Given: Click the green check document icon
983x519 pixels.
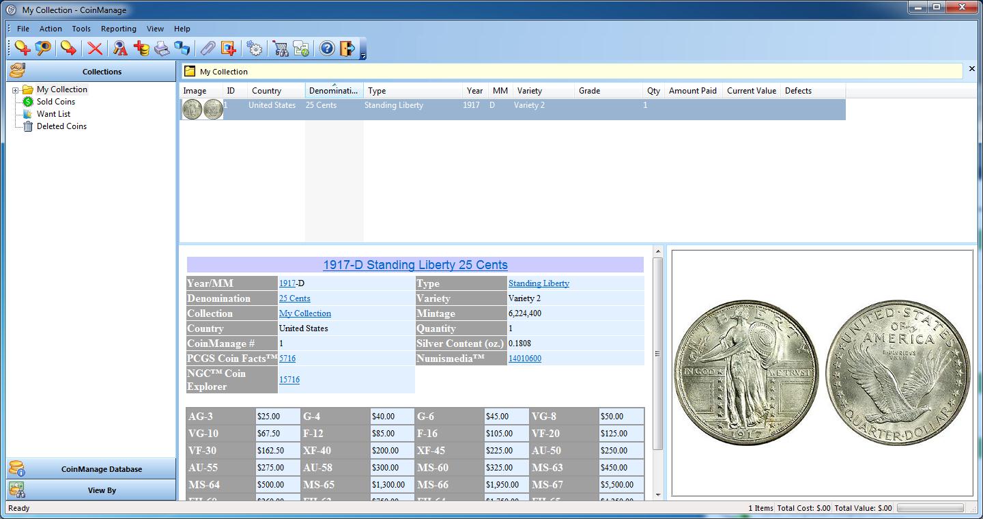Looking at the screenshot, I should [x=301, y=48].
